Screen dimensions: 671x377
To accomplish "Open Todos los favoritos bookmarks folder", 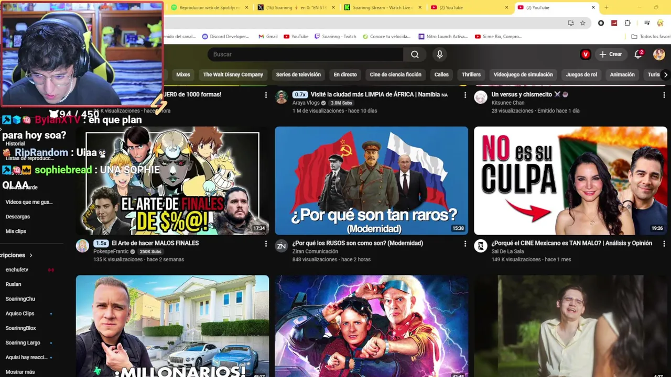I will [651, 37].
